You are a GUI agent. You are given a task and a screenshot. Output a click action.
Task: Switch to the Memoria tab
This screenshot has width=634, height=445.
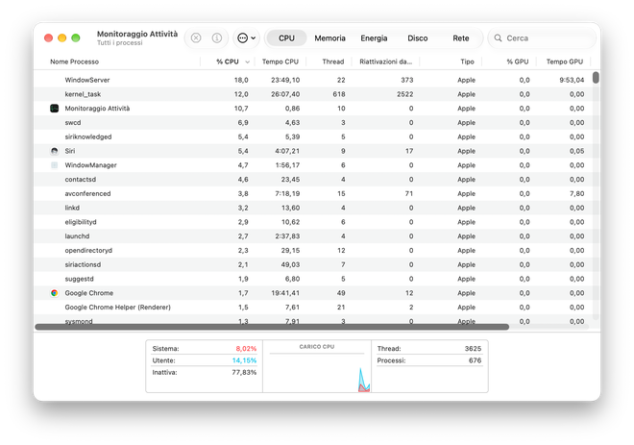(x=329, y=38)
